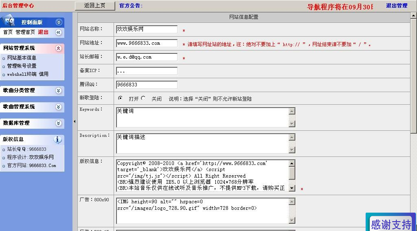Focus the 网站地址 input field
Viewport: 417px width, 231px height.
pyautogui.click(x=147, y=43)
